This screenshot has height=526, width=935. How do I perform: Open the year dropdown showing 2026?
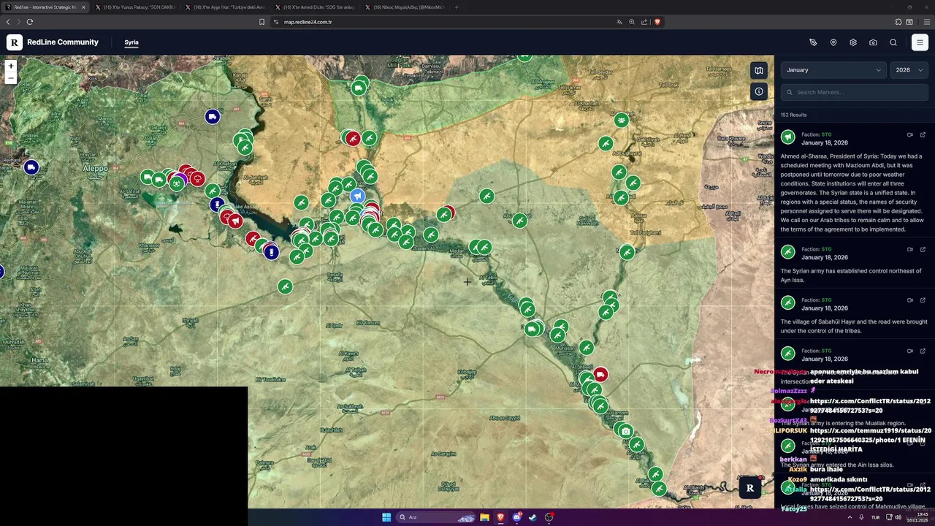909,70
